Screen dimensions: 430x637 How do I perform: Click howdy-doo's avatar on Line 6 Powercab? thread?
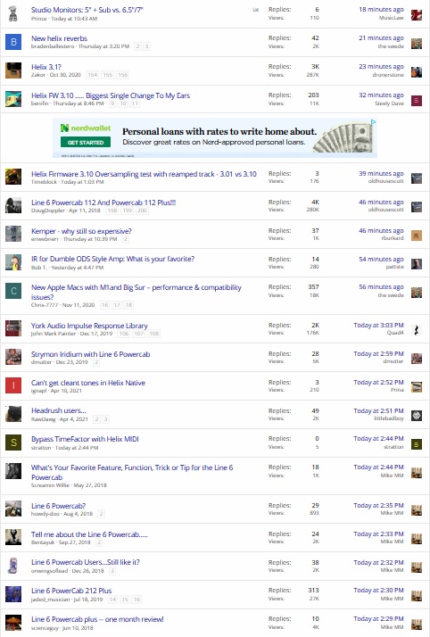point(13,509)
